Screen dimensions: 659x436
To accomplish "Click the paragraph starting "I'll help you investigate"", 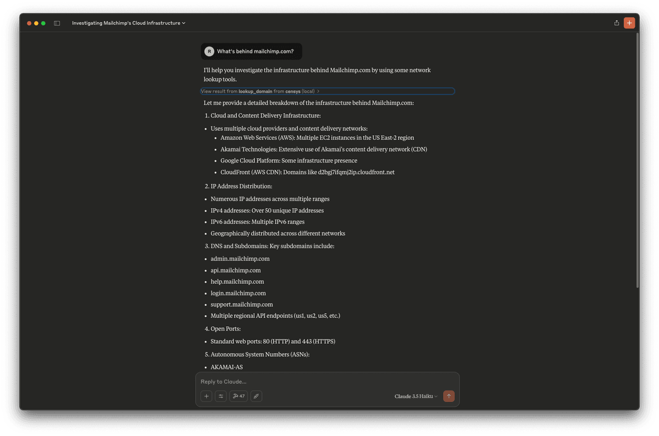I will point(317,75).
